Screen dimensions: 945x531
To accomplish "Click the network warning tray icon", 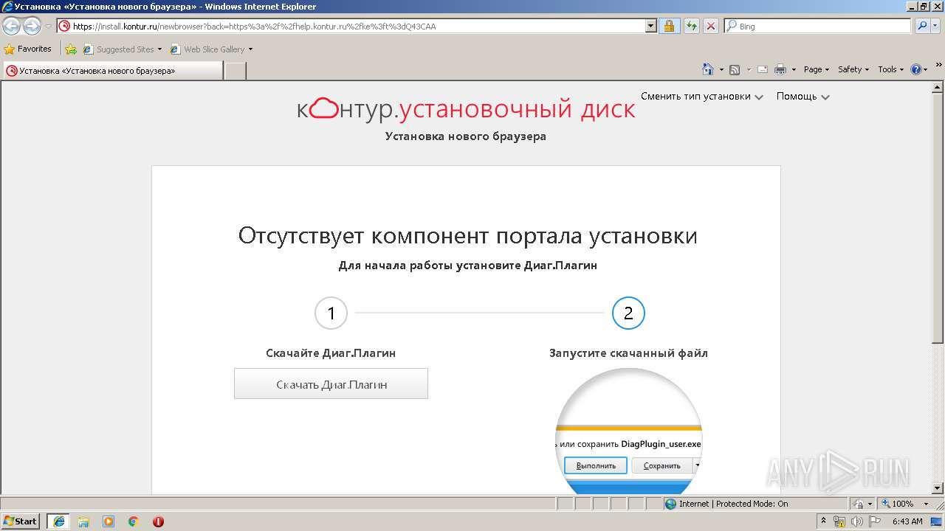I will (840, 521).
